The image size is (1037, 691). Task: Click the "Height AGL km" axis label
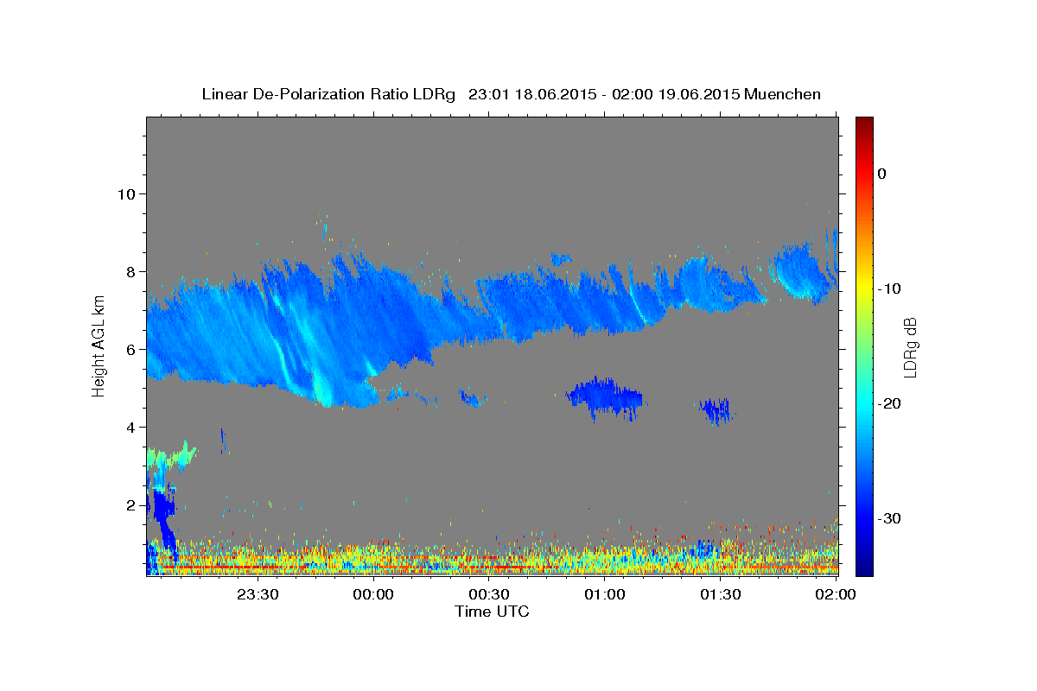point(99,345)
